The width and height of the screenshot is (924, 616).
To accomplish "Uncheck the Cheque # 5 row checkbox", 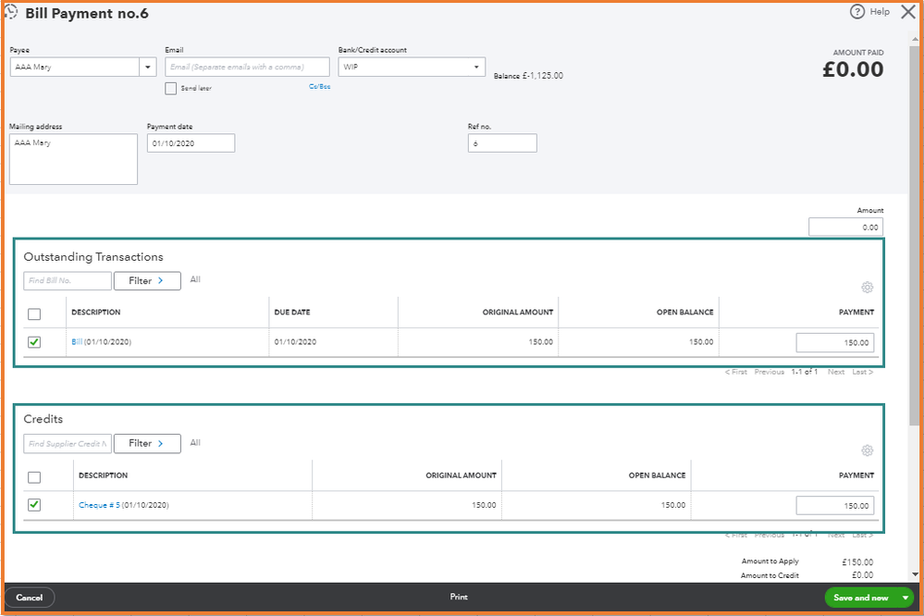I will pos(34,505).
